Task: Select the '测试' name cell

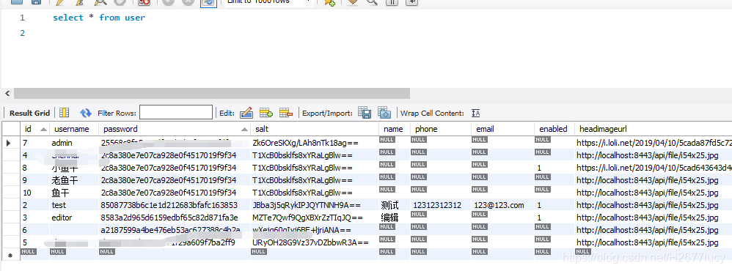Action: 395,205
